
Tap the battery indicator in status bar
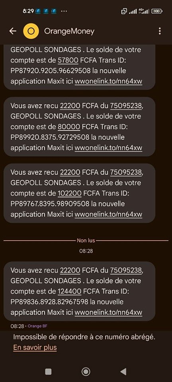point(157,11)
